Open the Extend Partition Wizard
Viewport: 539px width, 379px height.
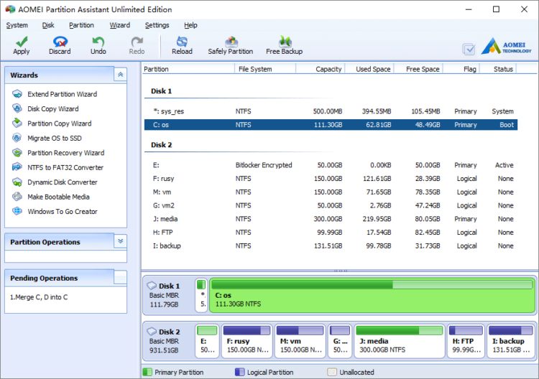pyautogui.click(x=62, y=94)
